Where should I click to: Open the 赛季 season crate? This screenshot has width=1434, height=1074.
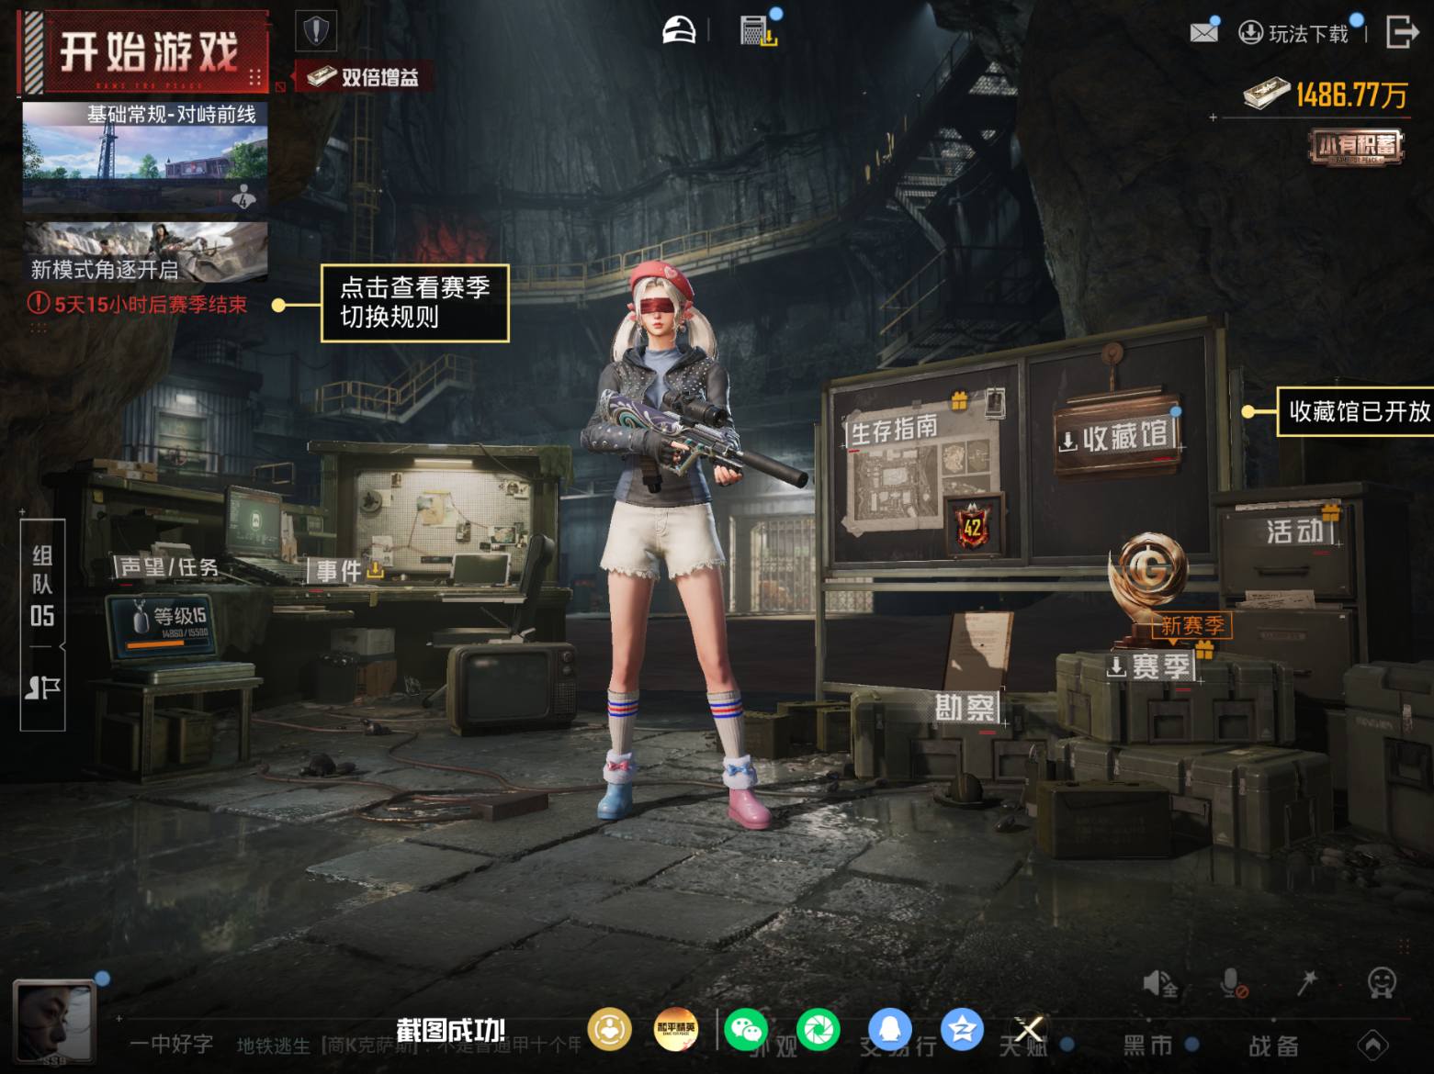(x=1150, y=666)
